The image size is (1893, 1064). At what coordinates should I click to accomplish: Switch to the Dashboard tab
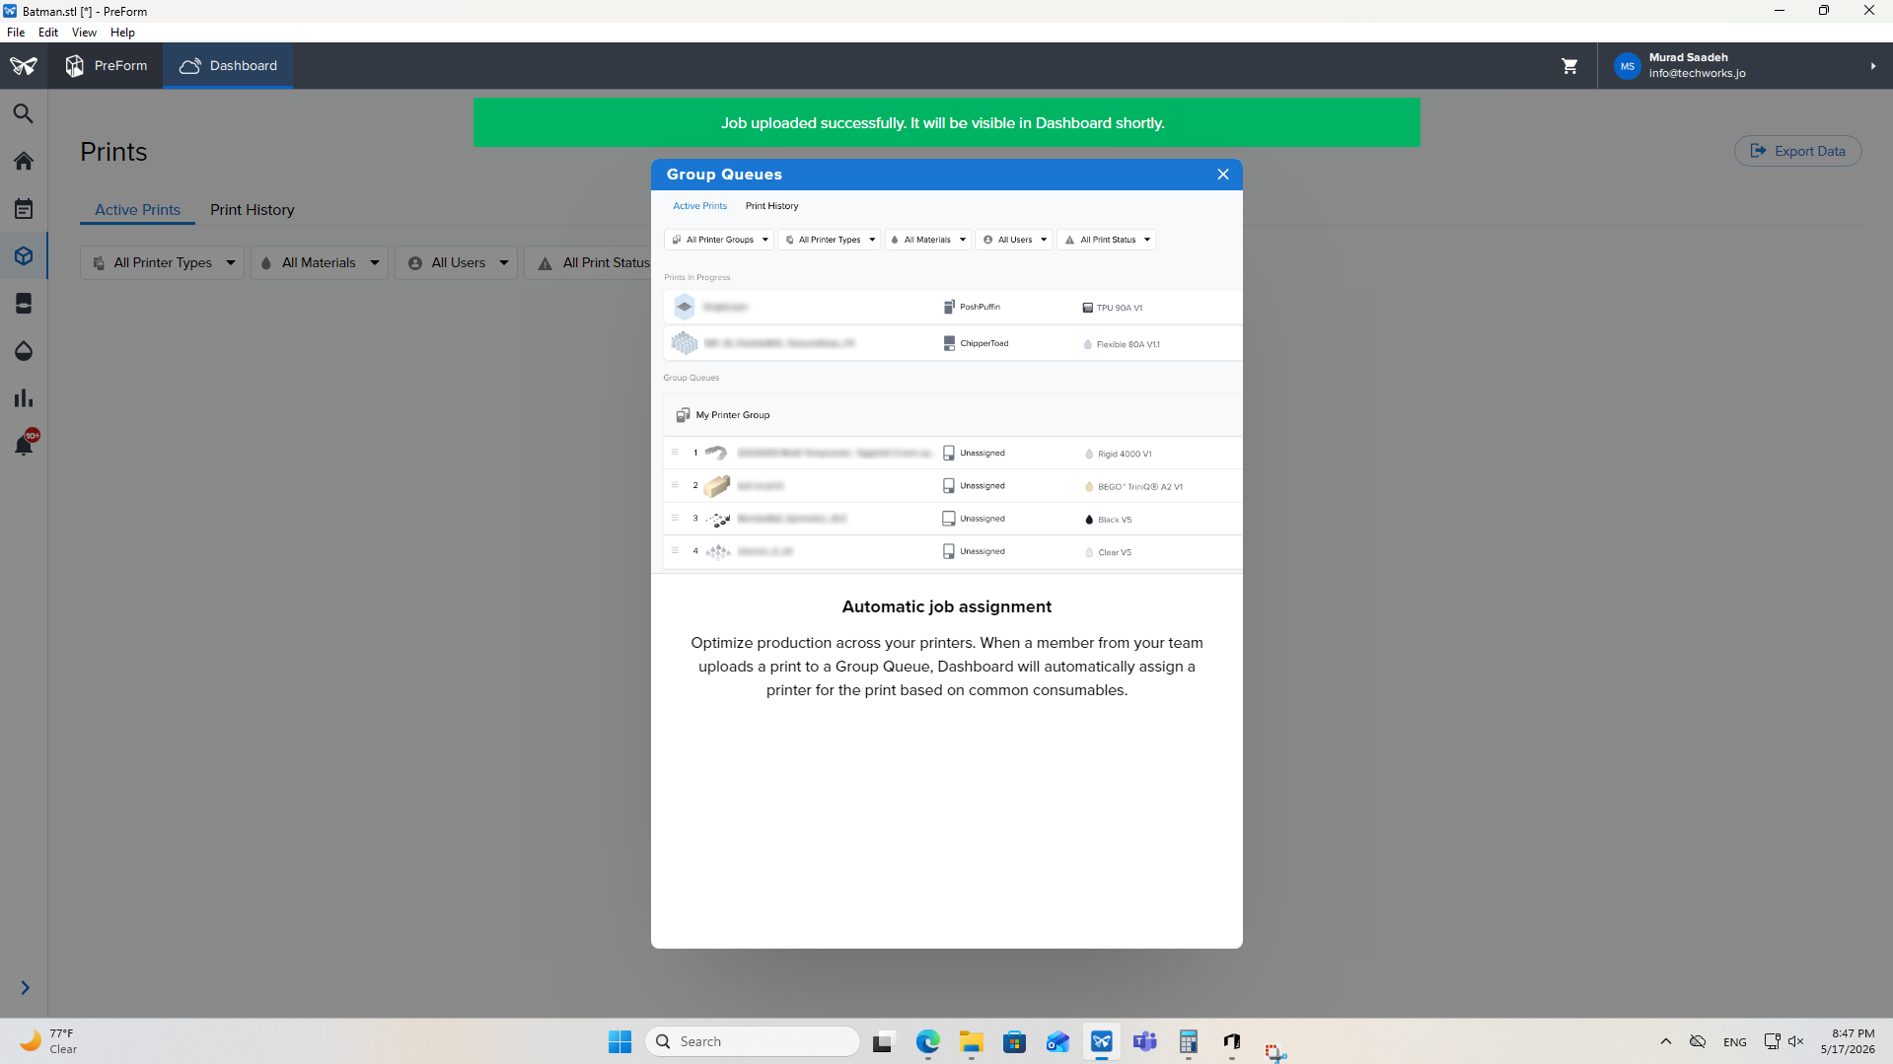tap(228, 66)
